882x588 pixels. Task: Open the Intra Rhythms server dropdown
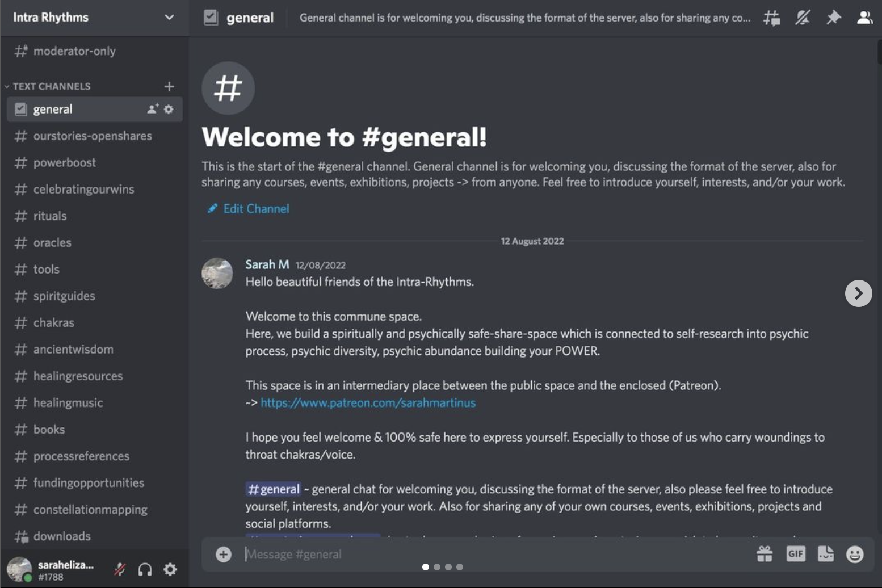(169, 17)
